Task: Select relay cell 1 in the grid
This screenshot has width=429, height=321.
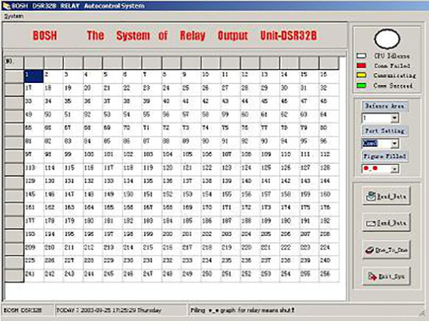Action: [34, 76]
